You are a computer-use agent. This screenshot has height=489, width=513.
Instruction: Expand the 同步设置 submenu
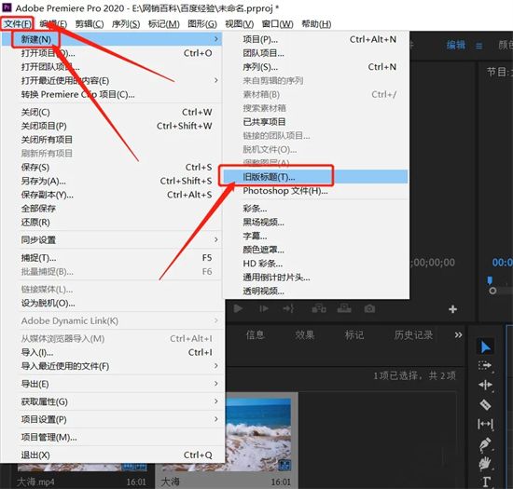[x=112, y=239]
